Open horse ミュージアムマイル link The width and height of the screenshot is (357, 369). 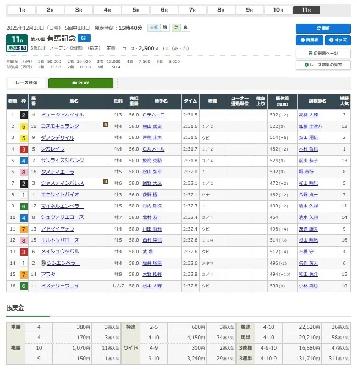coord(62,115)
